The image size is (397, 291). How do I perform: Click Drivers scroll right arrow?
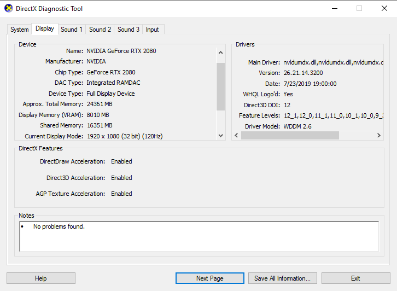(379, 136)
